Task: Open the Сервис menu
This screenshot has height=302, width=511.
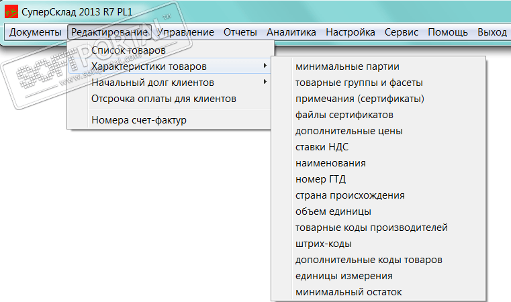Action: click(402, 32)
